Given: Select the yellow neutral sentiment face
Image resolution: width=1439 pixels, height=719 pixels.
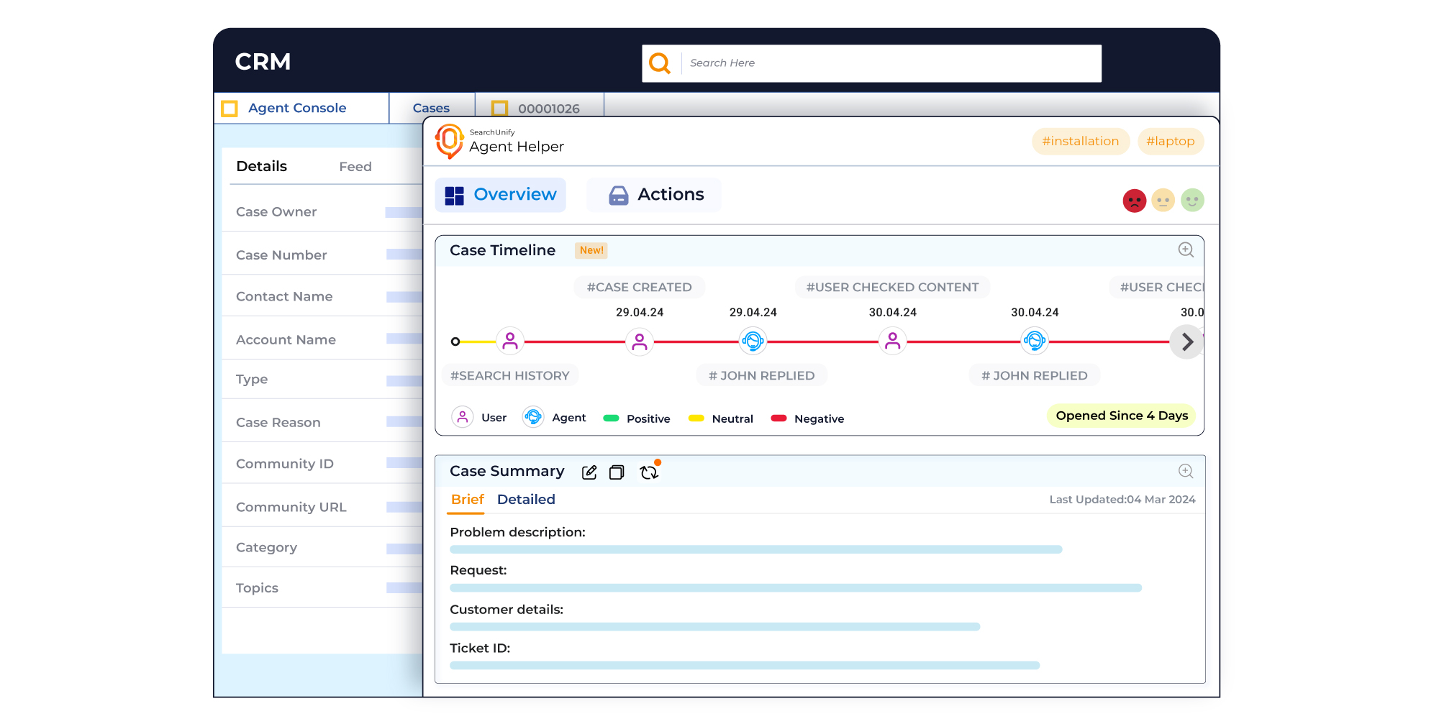Looking at the screenshot, I should tap(1163, 201).
